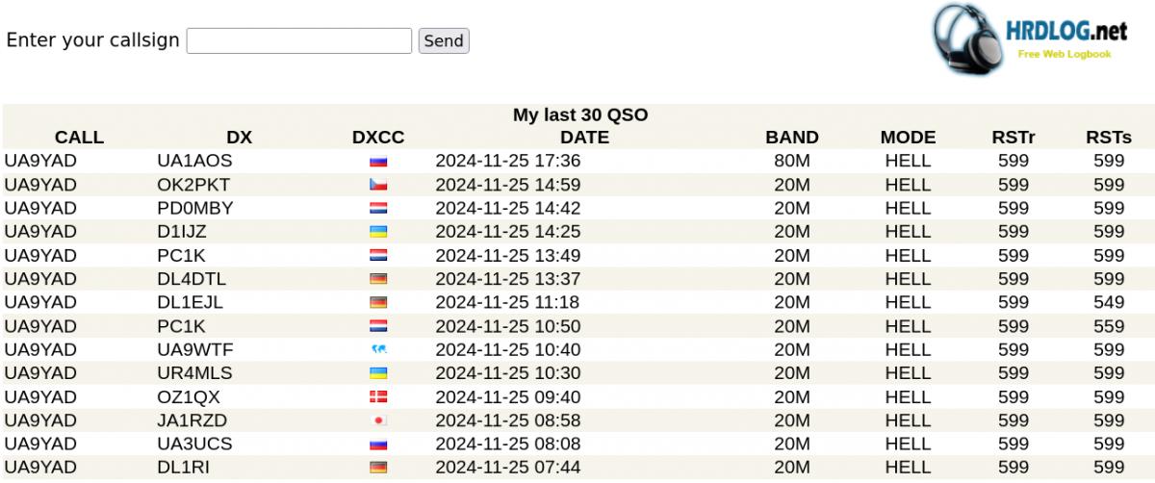Click the Russian flag beside UA1AOS

click(x=378, y=162)
